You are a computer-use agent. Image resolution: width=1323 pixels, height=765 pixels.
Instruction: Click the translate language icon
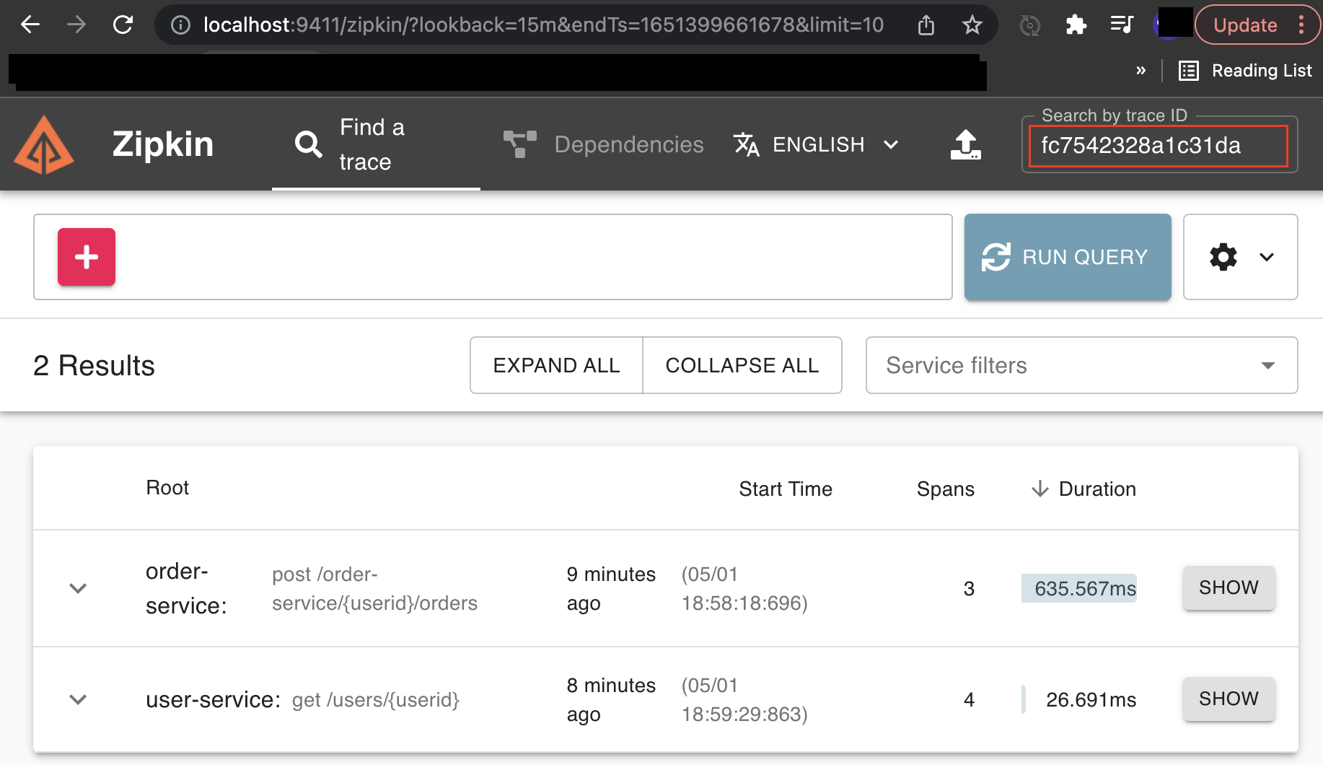pos(746,144)
